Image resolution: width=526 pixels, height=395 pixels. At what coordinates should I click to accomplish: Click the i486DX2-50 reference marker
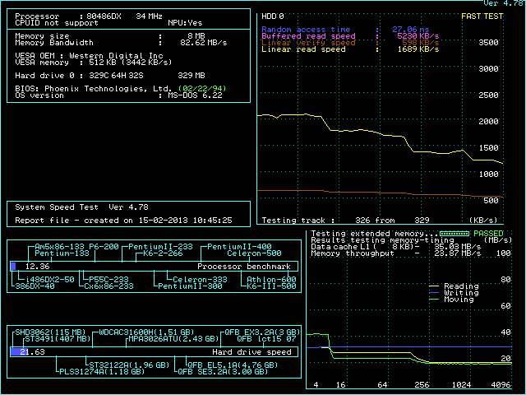[49, 280]
